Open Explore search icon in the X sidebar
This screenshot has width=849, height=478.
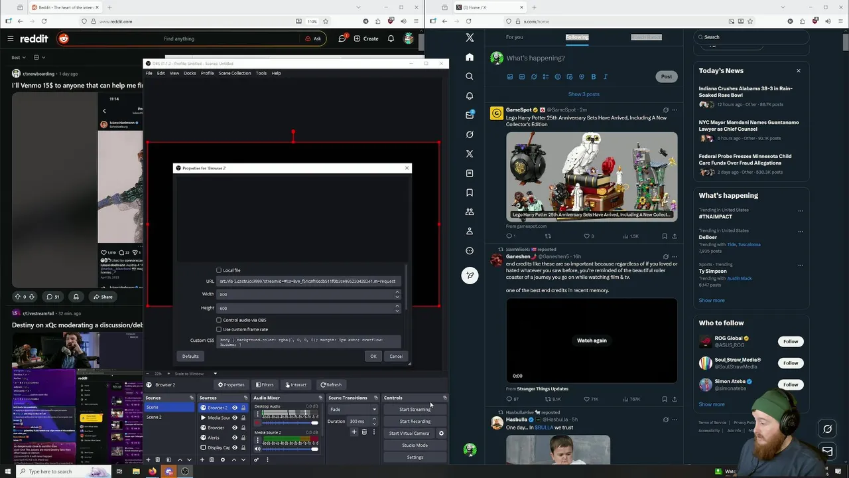tap(470, 76)
